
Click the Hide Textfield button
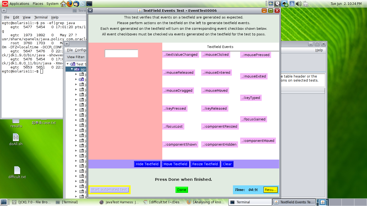(147, 164)
